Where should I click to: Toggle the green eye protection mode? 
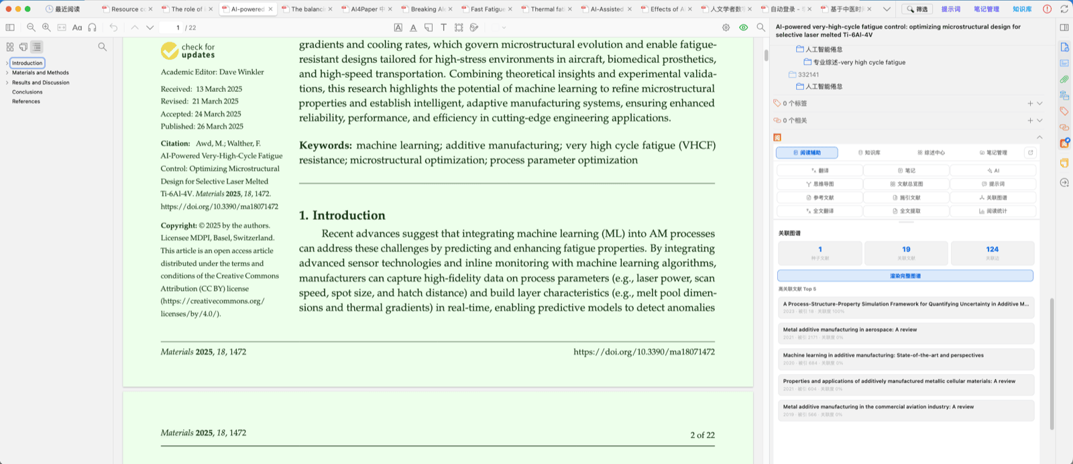tap(743, 27)
